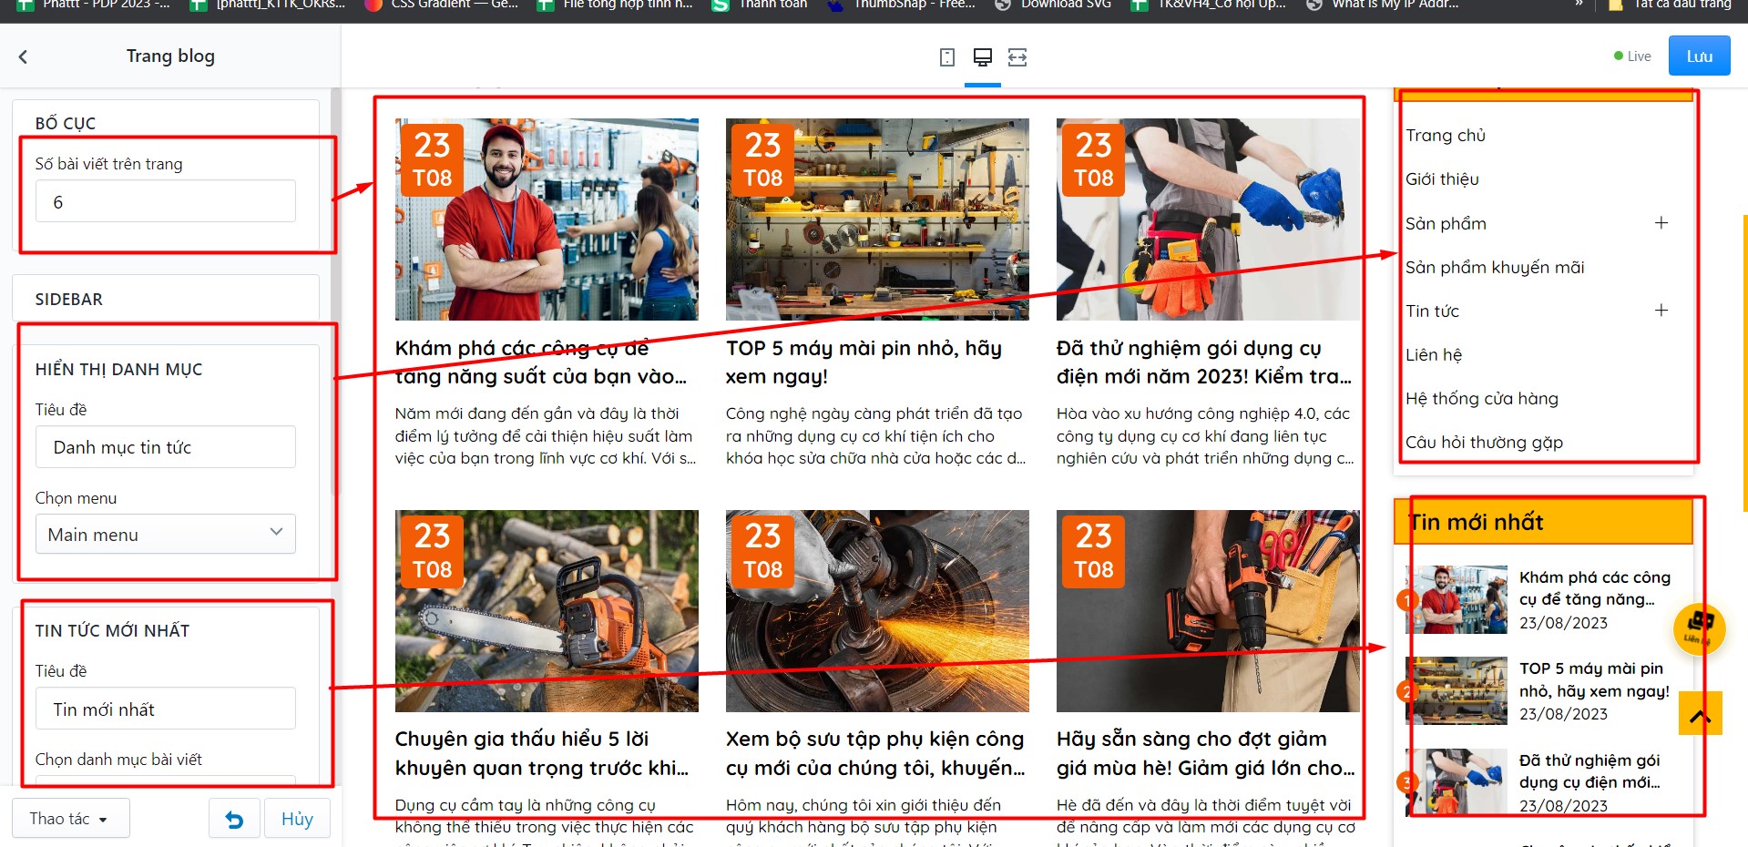Click the excerpt 'Hòa vào xu hướng công nghiệp 4.0'
Screen dimensions: 1748x847
coord(1205,436)
